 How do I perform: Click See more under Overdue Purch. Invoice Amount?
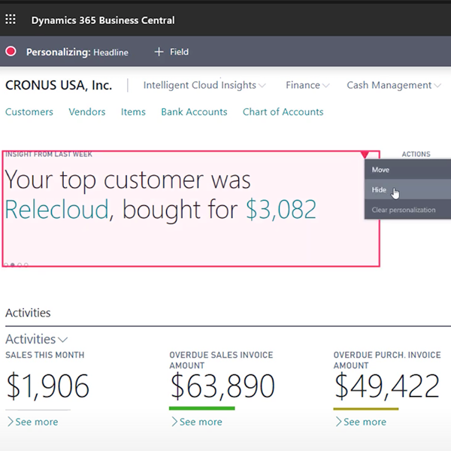(x=362, y=422)
